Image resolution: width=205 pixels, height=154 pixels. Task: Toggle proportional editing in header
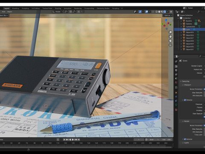click(79, 12)
